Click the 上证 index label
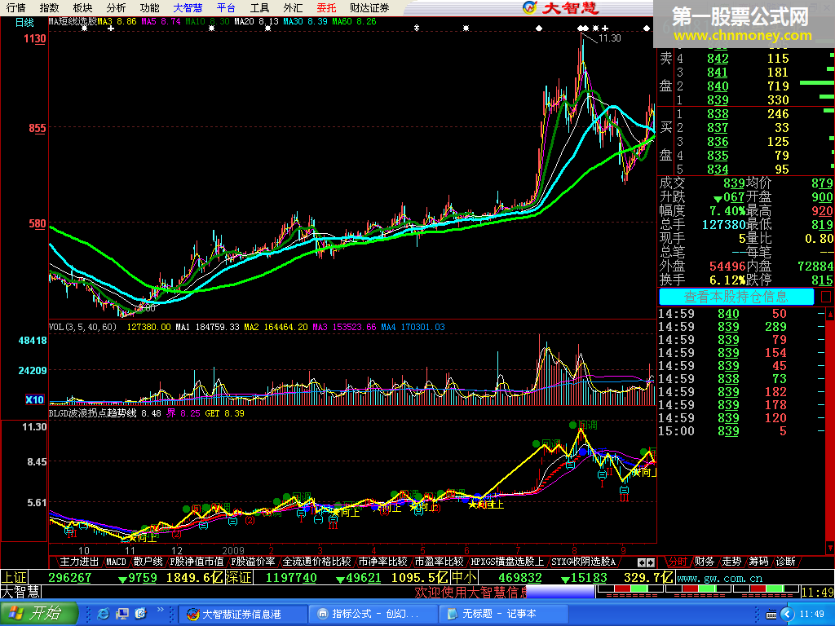 click(x=14, y=578)
